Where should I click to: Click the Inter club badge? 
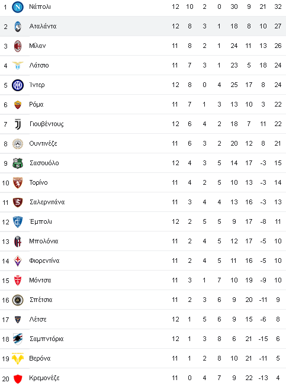pos(18,85)
